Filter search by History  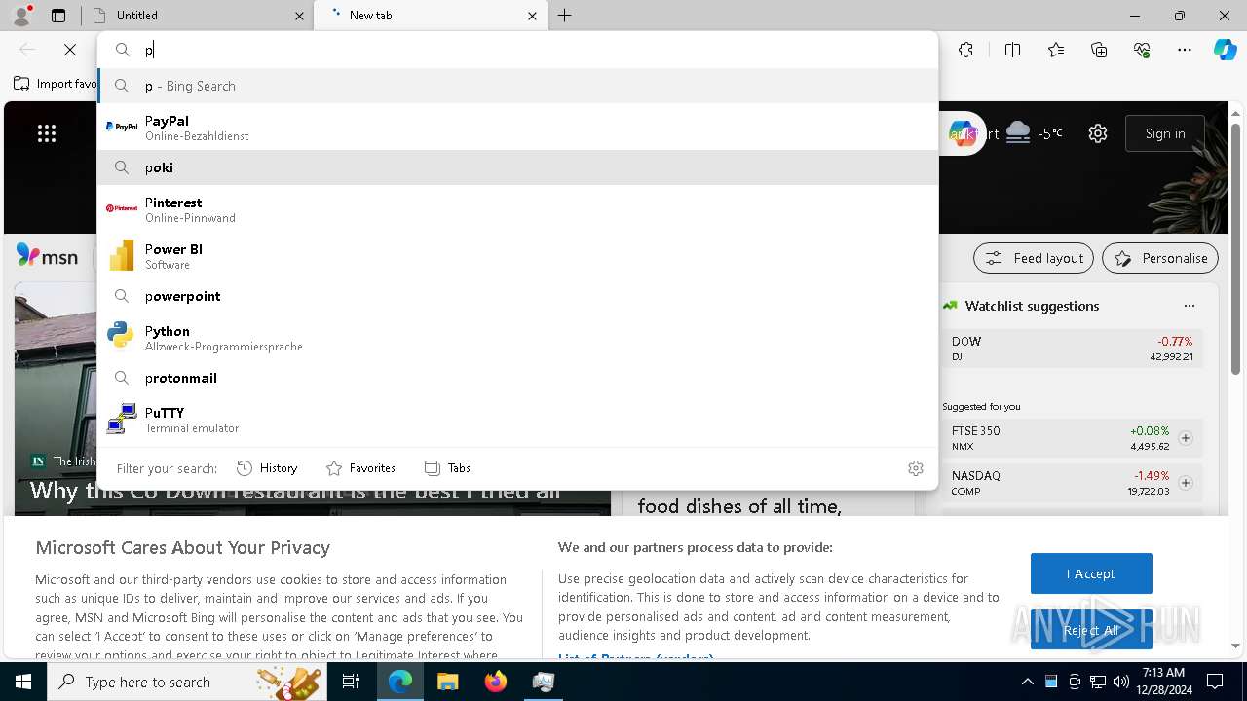coord(267,468)
